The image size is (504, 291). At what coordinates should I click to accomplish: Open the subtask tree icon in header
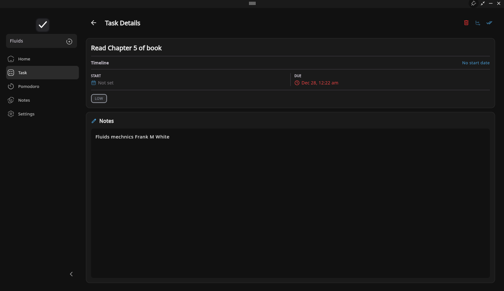tap(478, 23)
